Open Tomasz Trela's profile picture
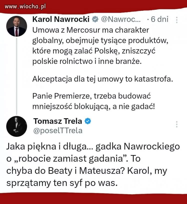Image resolution: width=187 pixels, height=204 pixels. (16, 126)
